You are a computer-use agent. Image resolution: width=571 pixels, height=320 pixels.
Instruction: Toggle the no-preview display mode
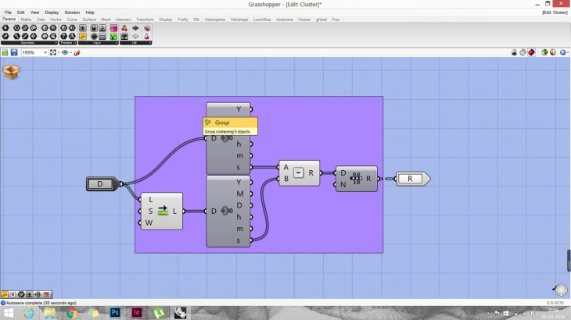pos(515,52)
